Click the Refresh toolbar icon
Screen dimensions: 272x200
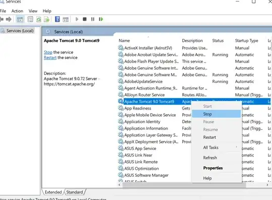point(39,19)
